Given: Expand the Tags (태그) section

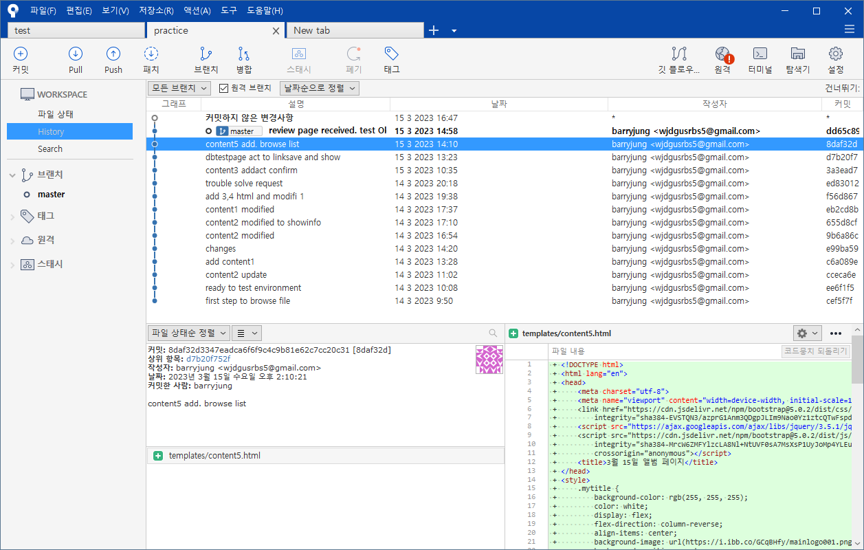Looking at the screenshot, I should tap(12, 217).
